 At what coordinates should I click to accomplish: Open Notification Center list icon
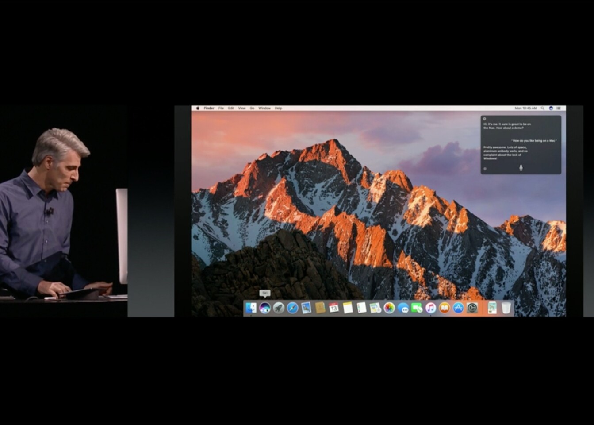[559, 108]
